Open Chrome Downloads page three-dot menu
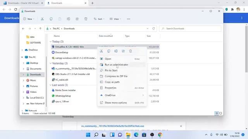This screenshot has width=248, height=139. [242, 18]
